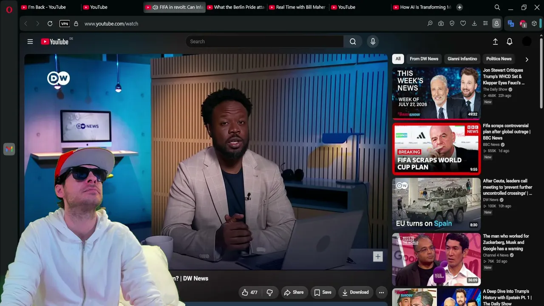Open The man who worked for Zuckerberg title

pyautogui.click(x=506, y=242)
